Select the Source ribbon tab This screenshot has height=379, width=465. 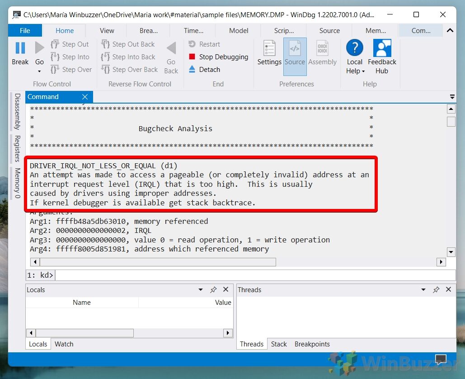(x=329, y=31)
